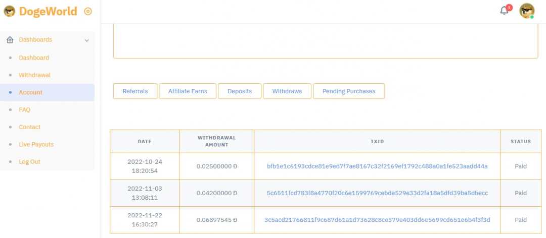546x238 pixels.
Task: Click Log Out in the sidebar
Action: pyautogui.click(x=29, y=162)
